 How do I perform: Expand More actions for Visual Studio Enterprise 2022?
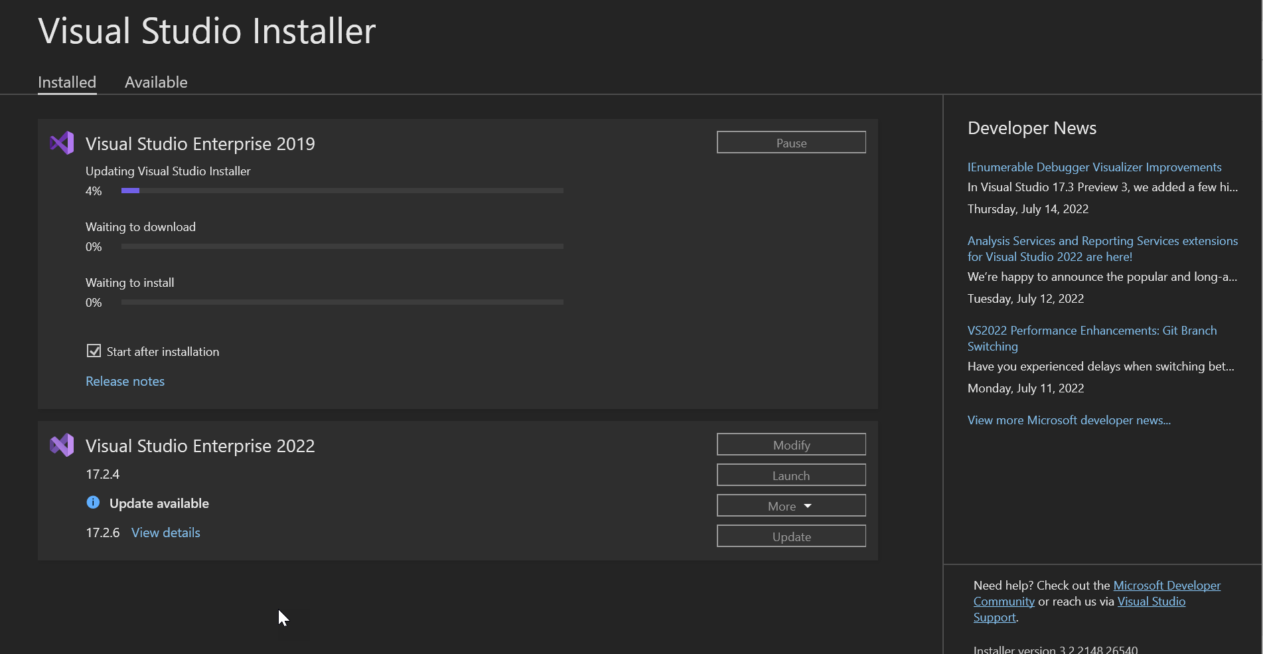790,505
